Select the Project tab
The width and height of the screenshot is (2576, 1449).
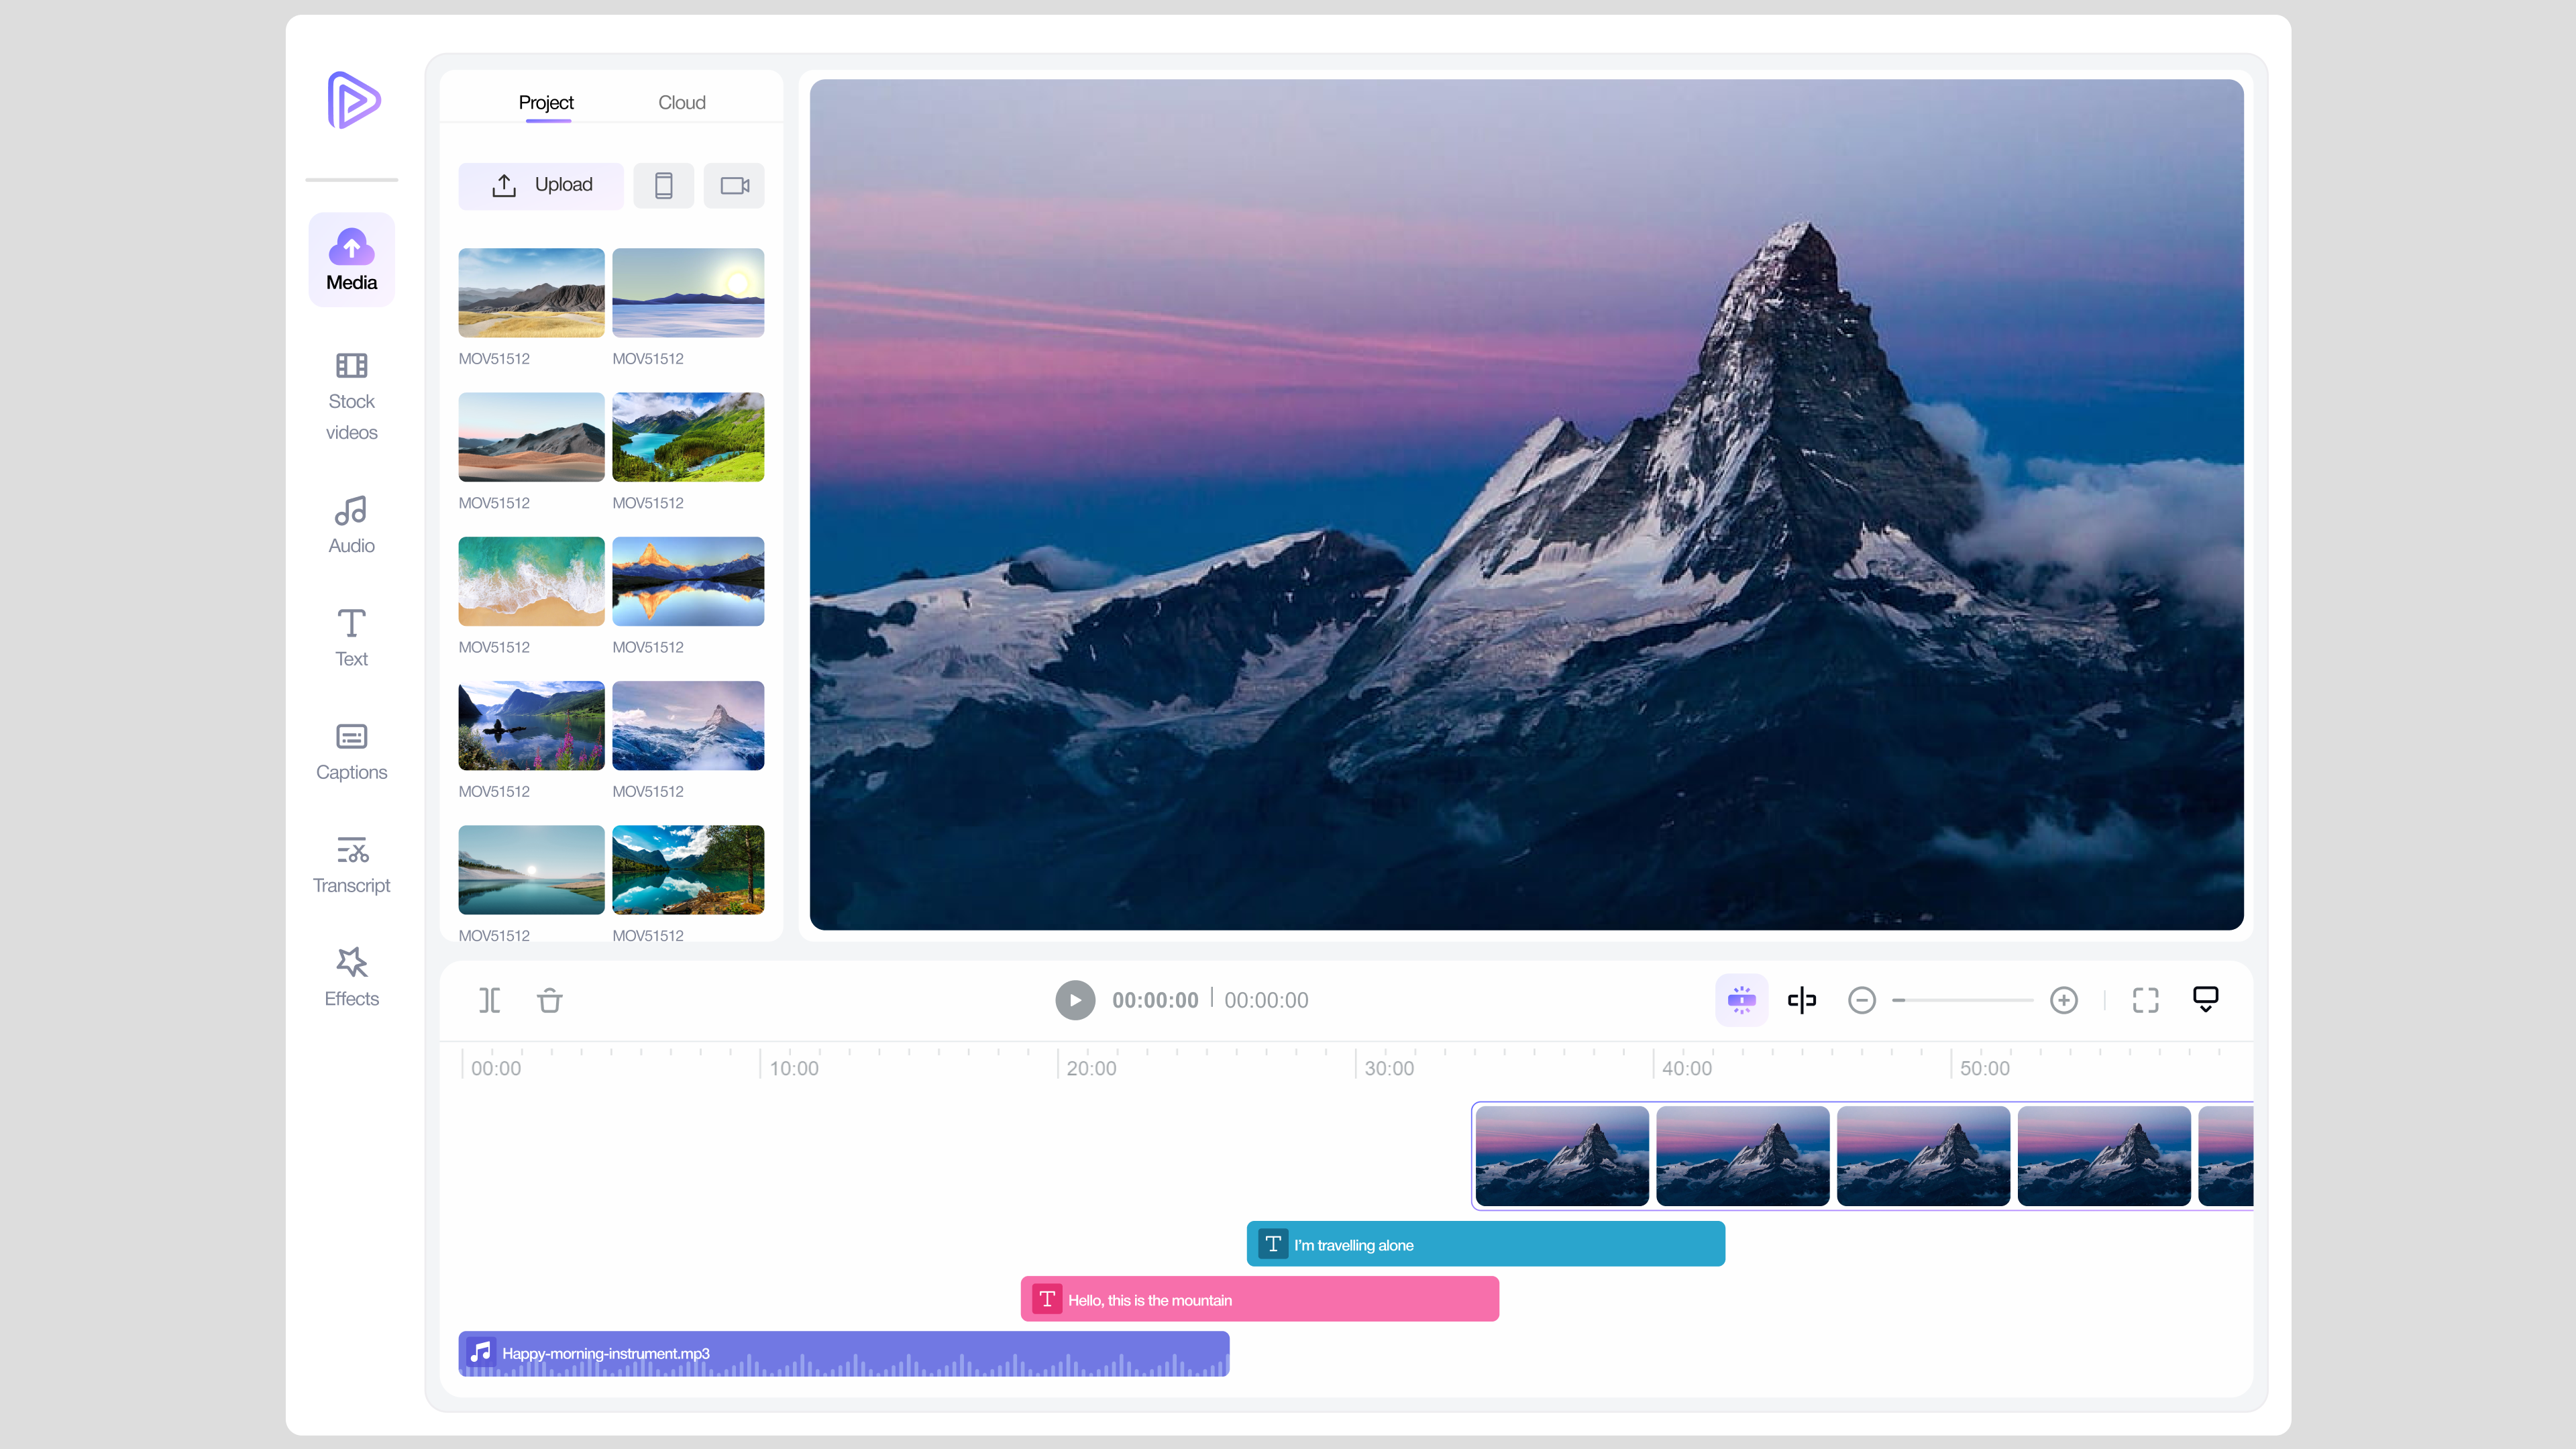point(546,102)
